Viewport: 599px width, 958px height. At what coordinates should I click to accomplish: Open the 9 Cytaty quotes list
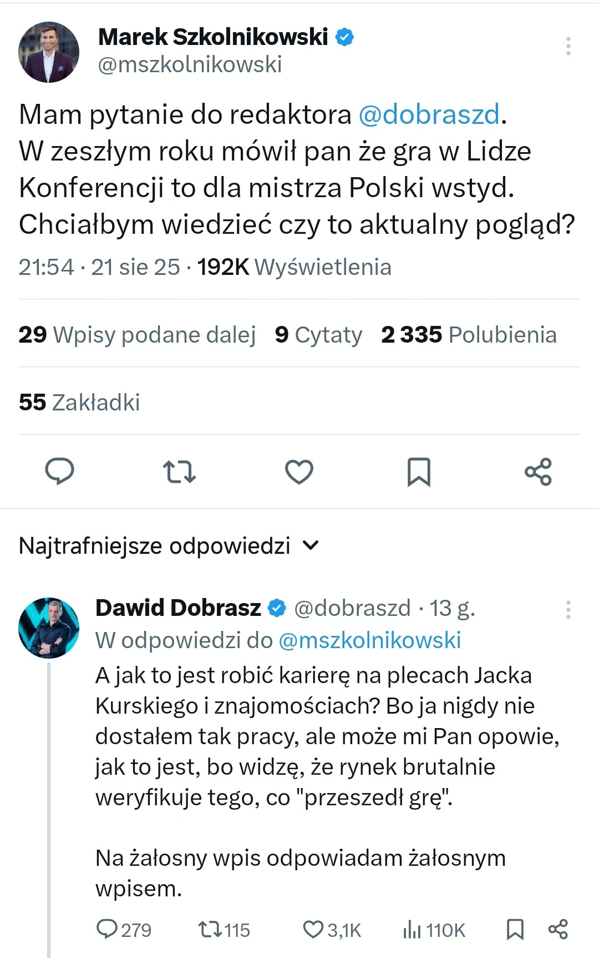318,335
